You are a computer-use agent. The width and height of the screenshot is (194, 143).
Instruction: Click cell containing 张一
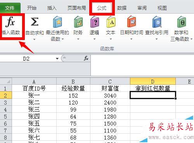[34, 96]
